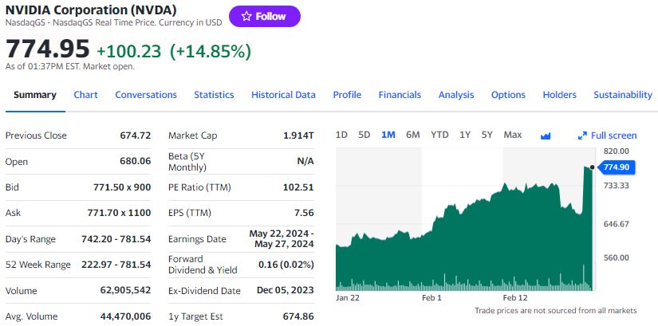Click the Feb 12 date label on chart
Viewport: 658px width, 326px height.
coord(515,297)
